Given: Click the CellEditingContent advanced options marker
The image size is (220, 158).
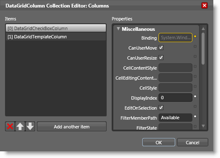Looking at the screenshot, I should [195, 76].
